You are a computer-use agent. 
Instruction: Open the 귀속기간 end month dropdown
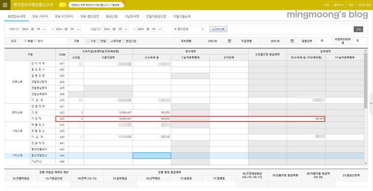(75, 29)
